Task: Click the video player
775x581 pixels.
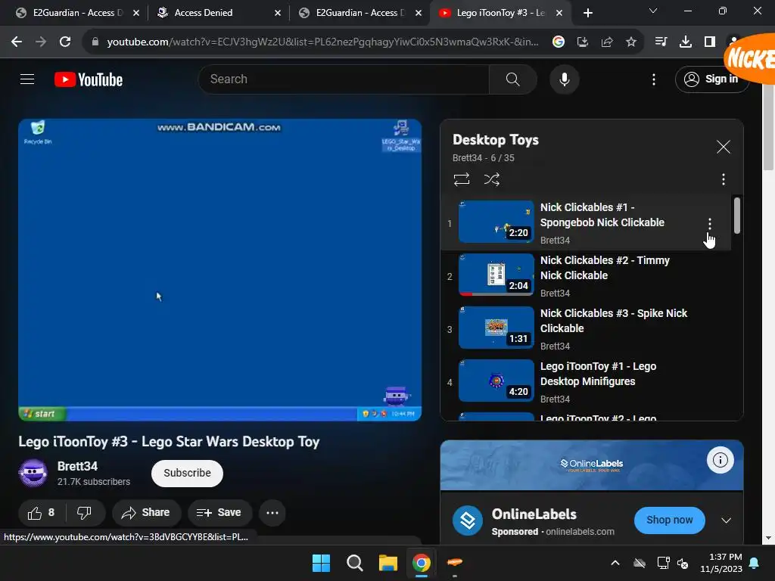Action: click(x=220, y=270)
